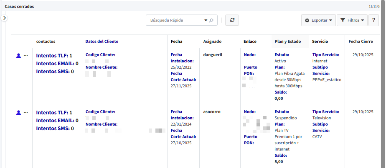Open the Exportar dropdown menu
Viewport: 386px width, 168px height.
coord(318,20)
